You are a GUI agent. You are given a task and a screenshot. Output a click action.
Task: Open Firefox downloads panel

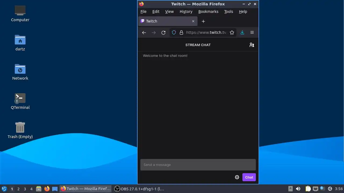coord(242,32)
